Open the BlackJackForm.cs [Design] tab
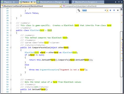124x94 pixels. [51, 2]
